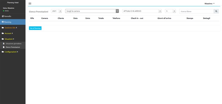
Task: Open Situazione giornaliera page
Action: click(14, 44)
